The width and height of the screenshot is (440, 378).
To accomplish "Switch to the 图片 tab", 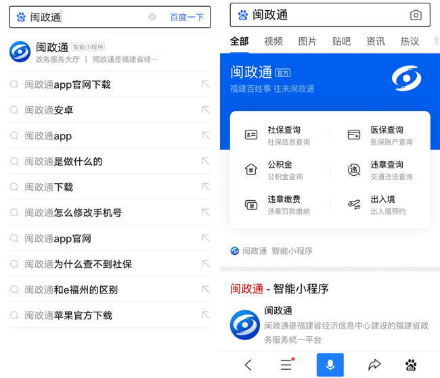I will (307, 41).
